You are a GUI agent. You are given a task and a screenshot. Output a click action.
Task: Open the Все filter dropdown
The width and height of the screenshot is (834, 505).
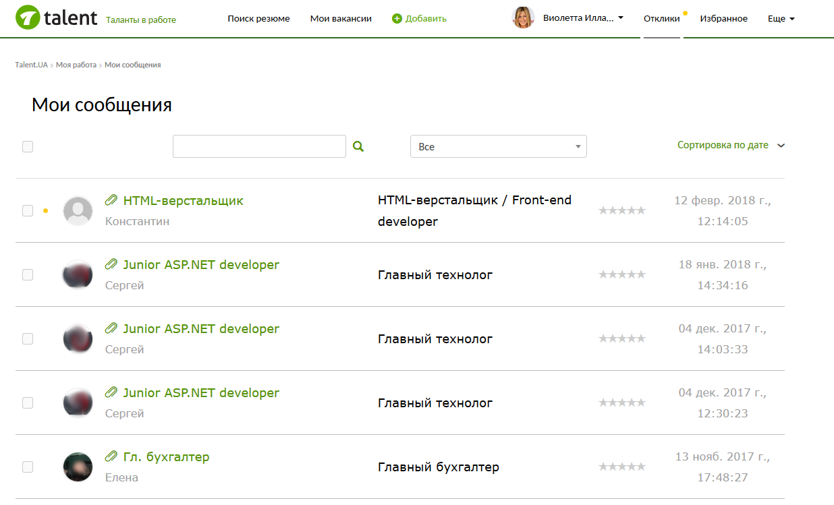coord(498,146)
